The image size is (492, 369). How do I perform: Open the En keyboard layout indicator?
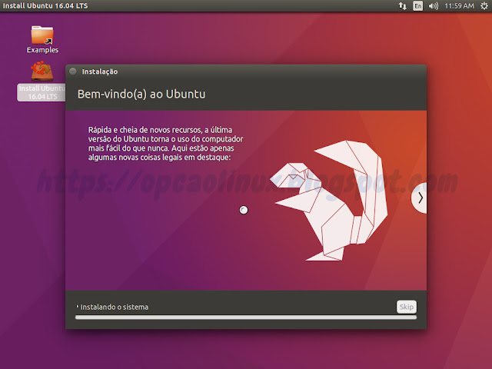tap(418, 6)
